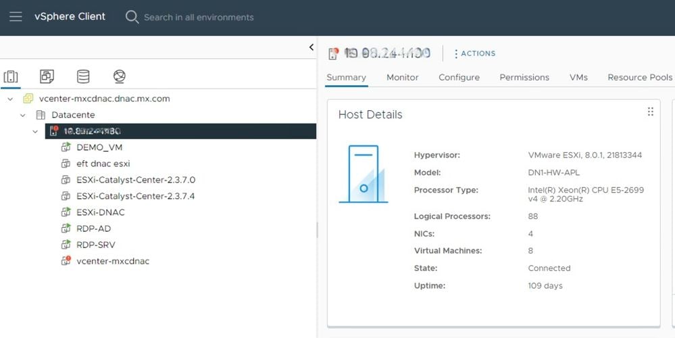Click the model value DN1-HW-APL
This screenshot has height=338, width=675.
[x=553, y=172]
